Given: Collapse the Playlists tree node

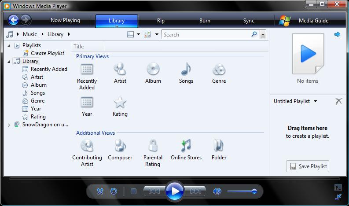Looking at the screenshot, I should click(9, 46).
